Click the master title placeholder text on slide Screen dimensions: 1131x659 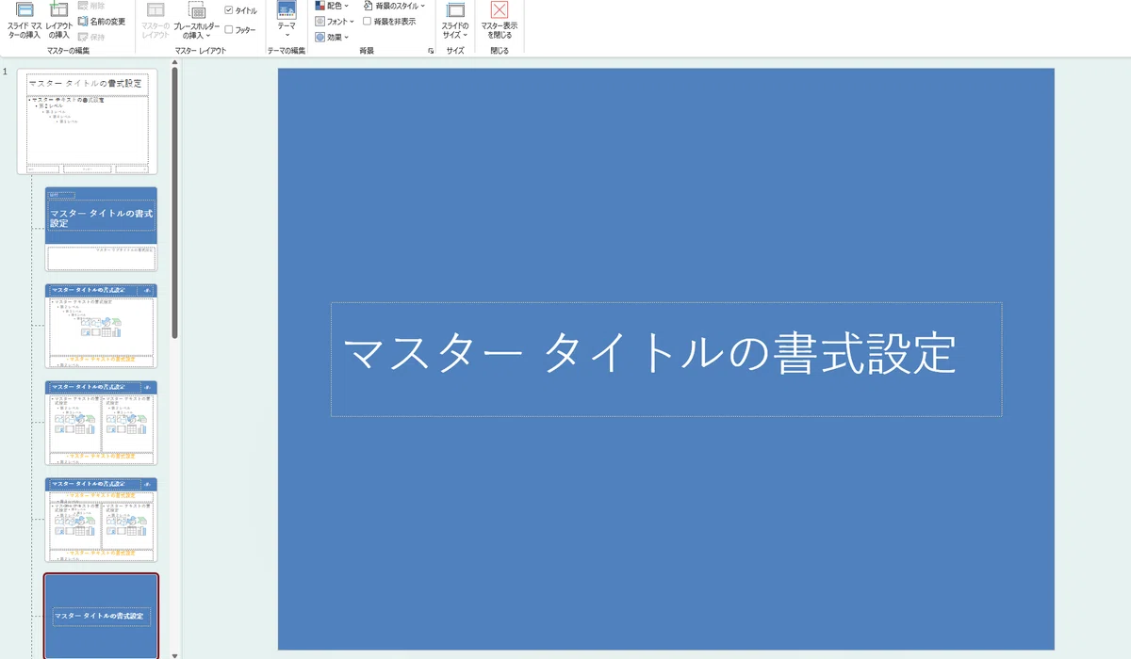[x=649, y=353]
